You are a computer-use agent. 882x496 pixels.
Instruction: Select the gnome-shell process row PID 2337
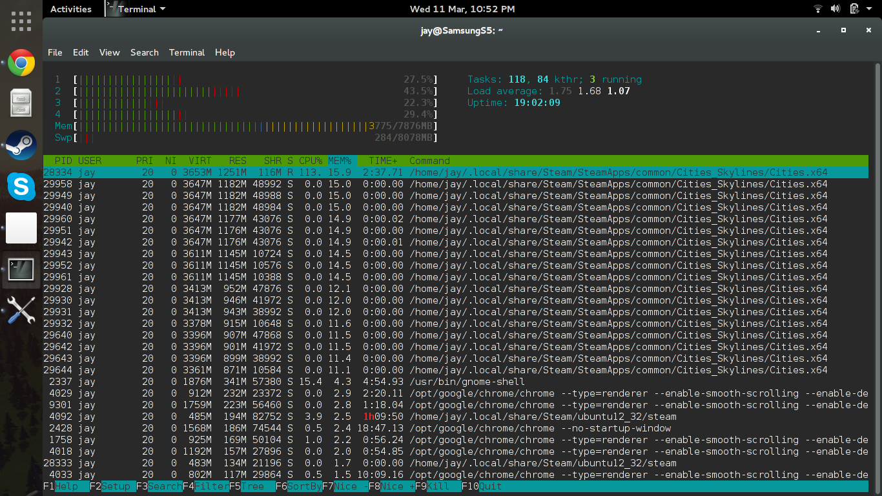point(456,382)
